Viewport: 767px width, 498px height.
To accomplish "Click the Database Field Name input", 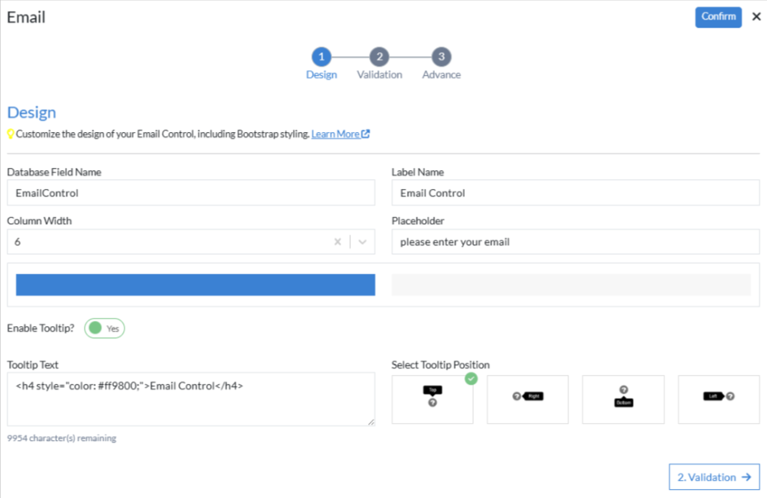I will pyautogui.click(x=191, y=193).
